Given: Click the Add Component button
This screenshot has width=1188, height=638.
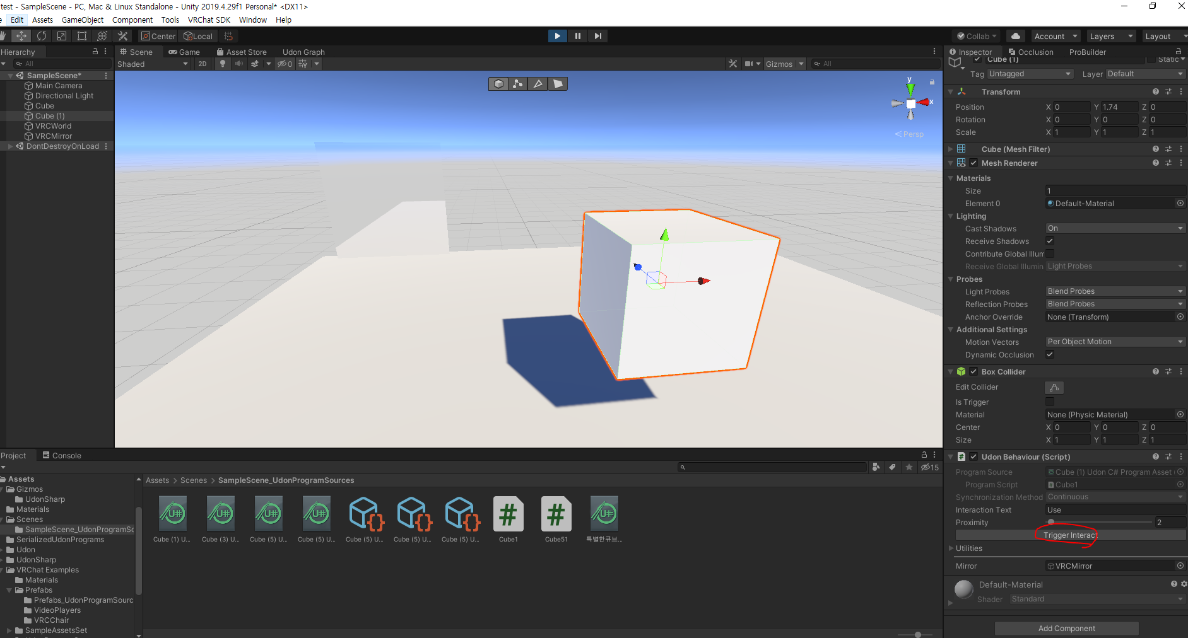Looking at the screenshot, I should point(1067,629).
